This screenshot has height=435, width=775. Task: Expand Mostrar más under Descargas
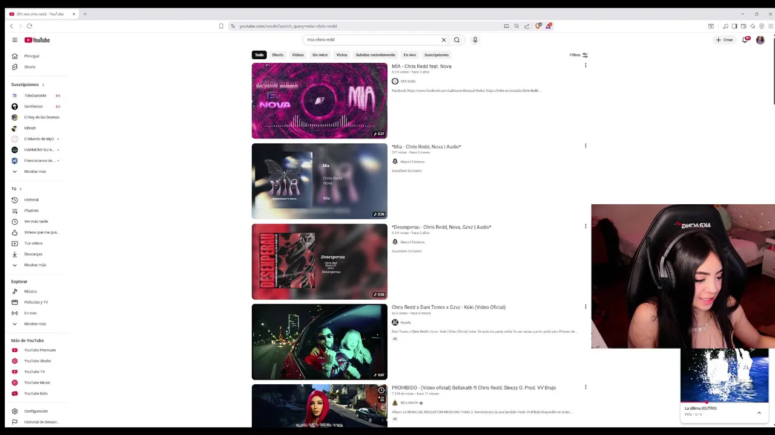point(36,265)
